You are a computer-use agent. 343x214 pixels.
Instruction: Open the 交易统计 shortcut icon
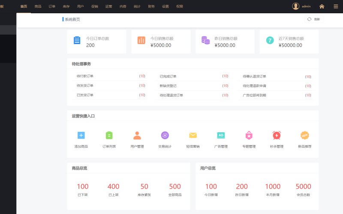tap(165, 135)
